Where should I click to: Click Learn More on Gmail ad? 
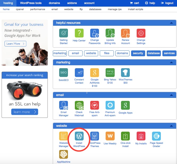pyautogui.click(x=15, y=44)
